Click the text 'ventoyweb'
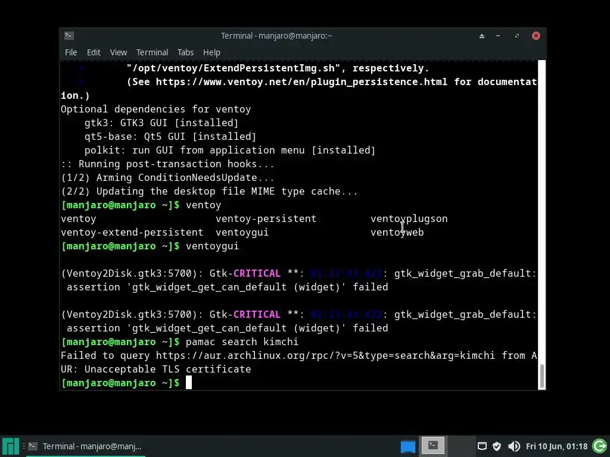610x457 pixels. pos(397,233)
